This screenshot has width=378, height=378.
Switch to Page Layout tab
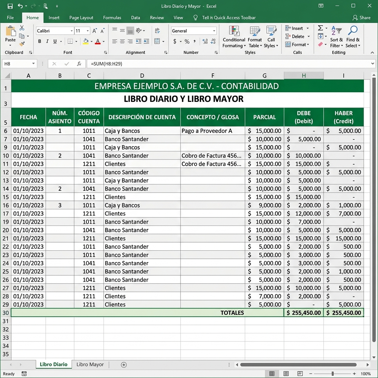point(81,18)
